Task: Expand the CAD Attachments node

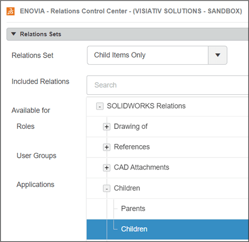Action: [106, 168]
